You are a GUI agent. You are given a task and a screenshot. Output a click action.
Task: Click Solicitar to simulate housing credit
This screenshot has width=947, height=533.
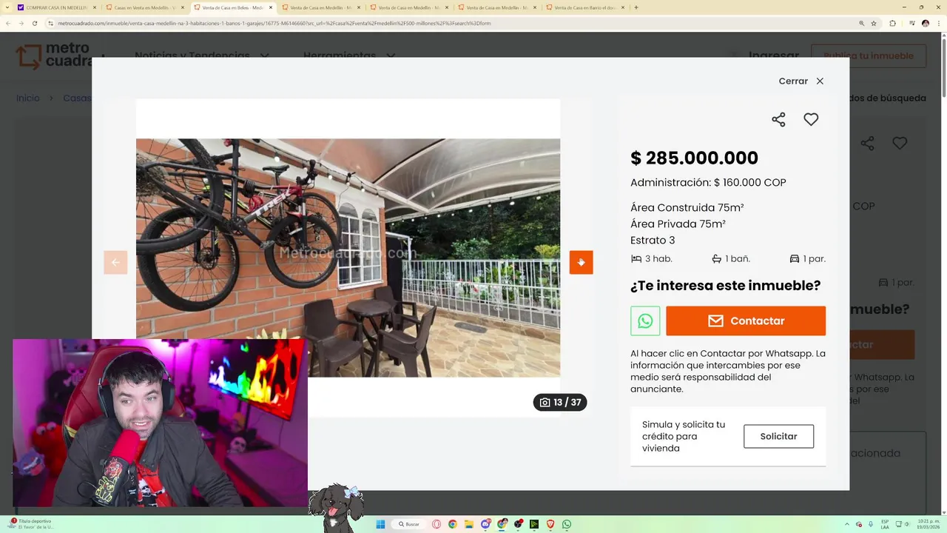pyautogui.click(x=778, y=436)
